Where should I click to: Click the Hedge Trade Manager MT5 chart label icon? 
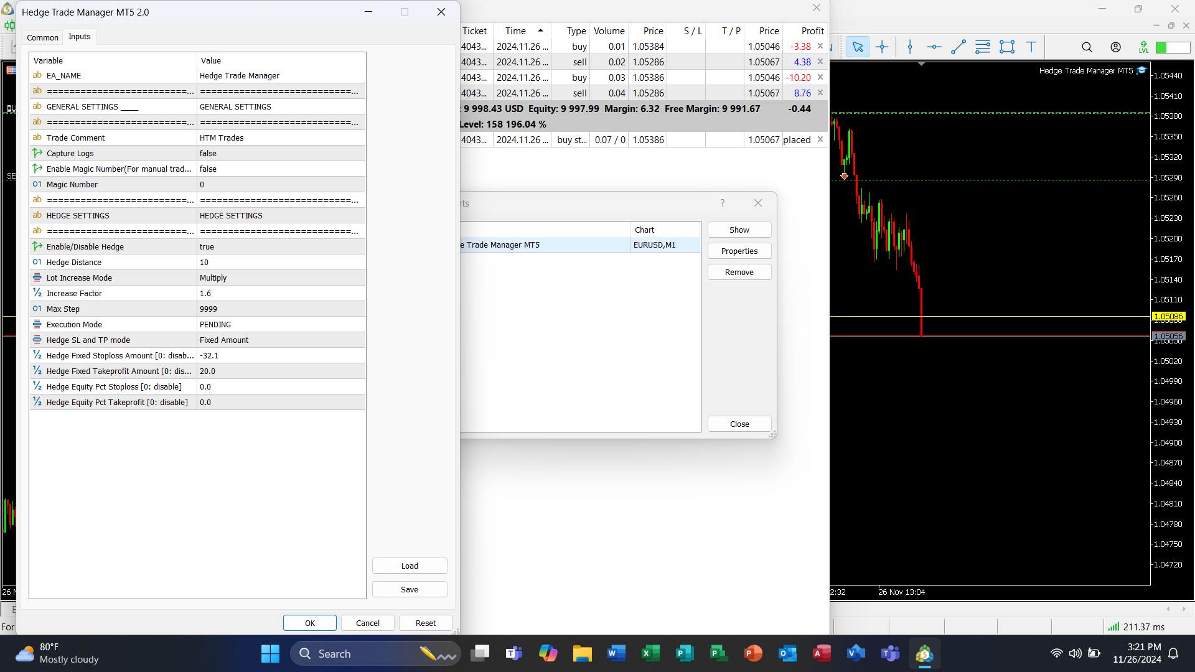pos(1141,70)
